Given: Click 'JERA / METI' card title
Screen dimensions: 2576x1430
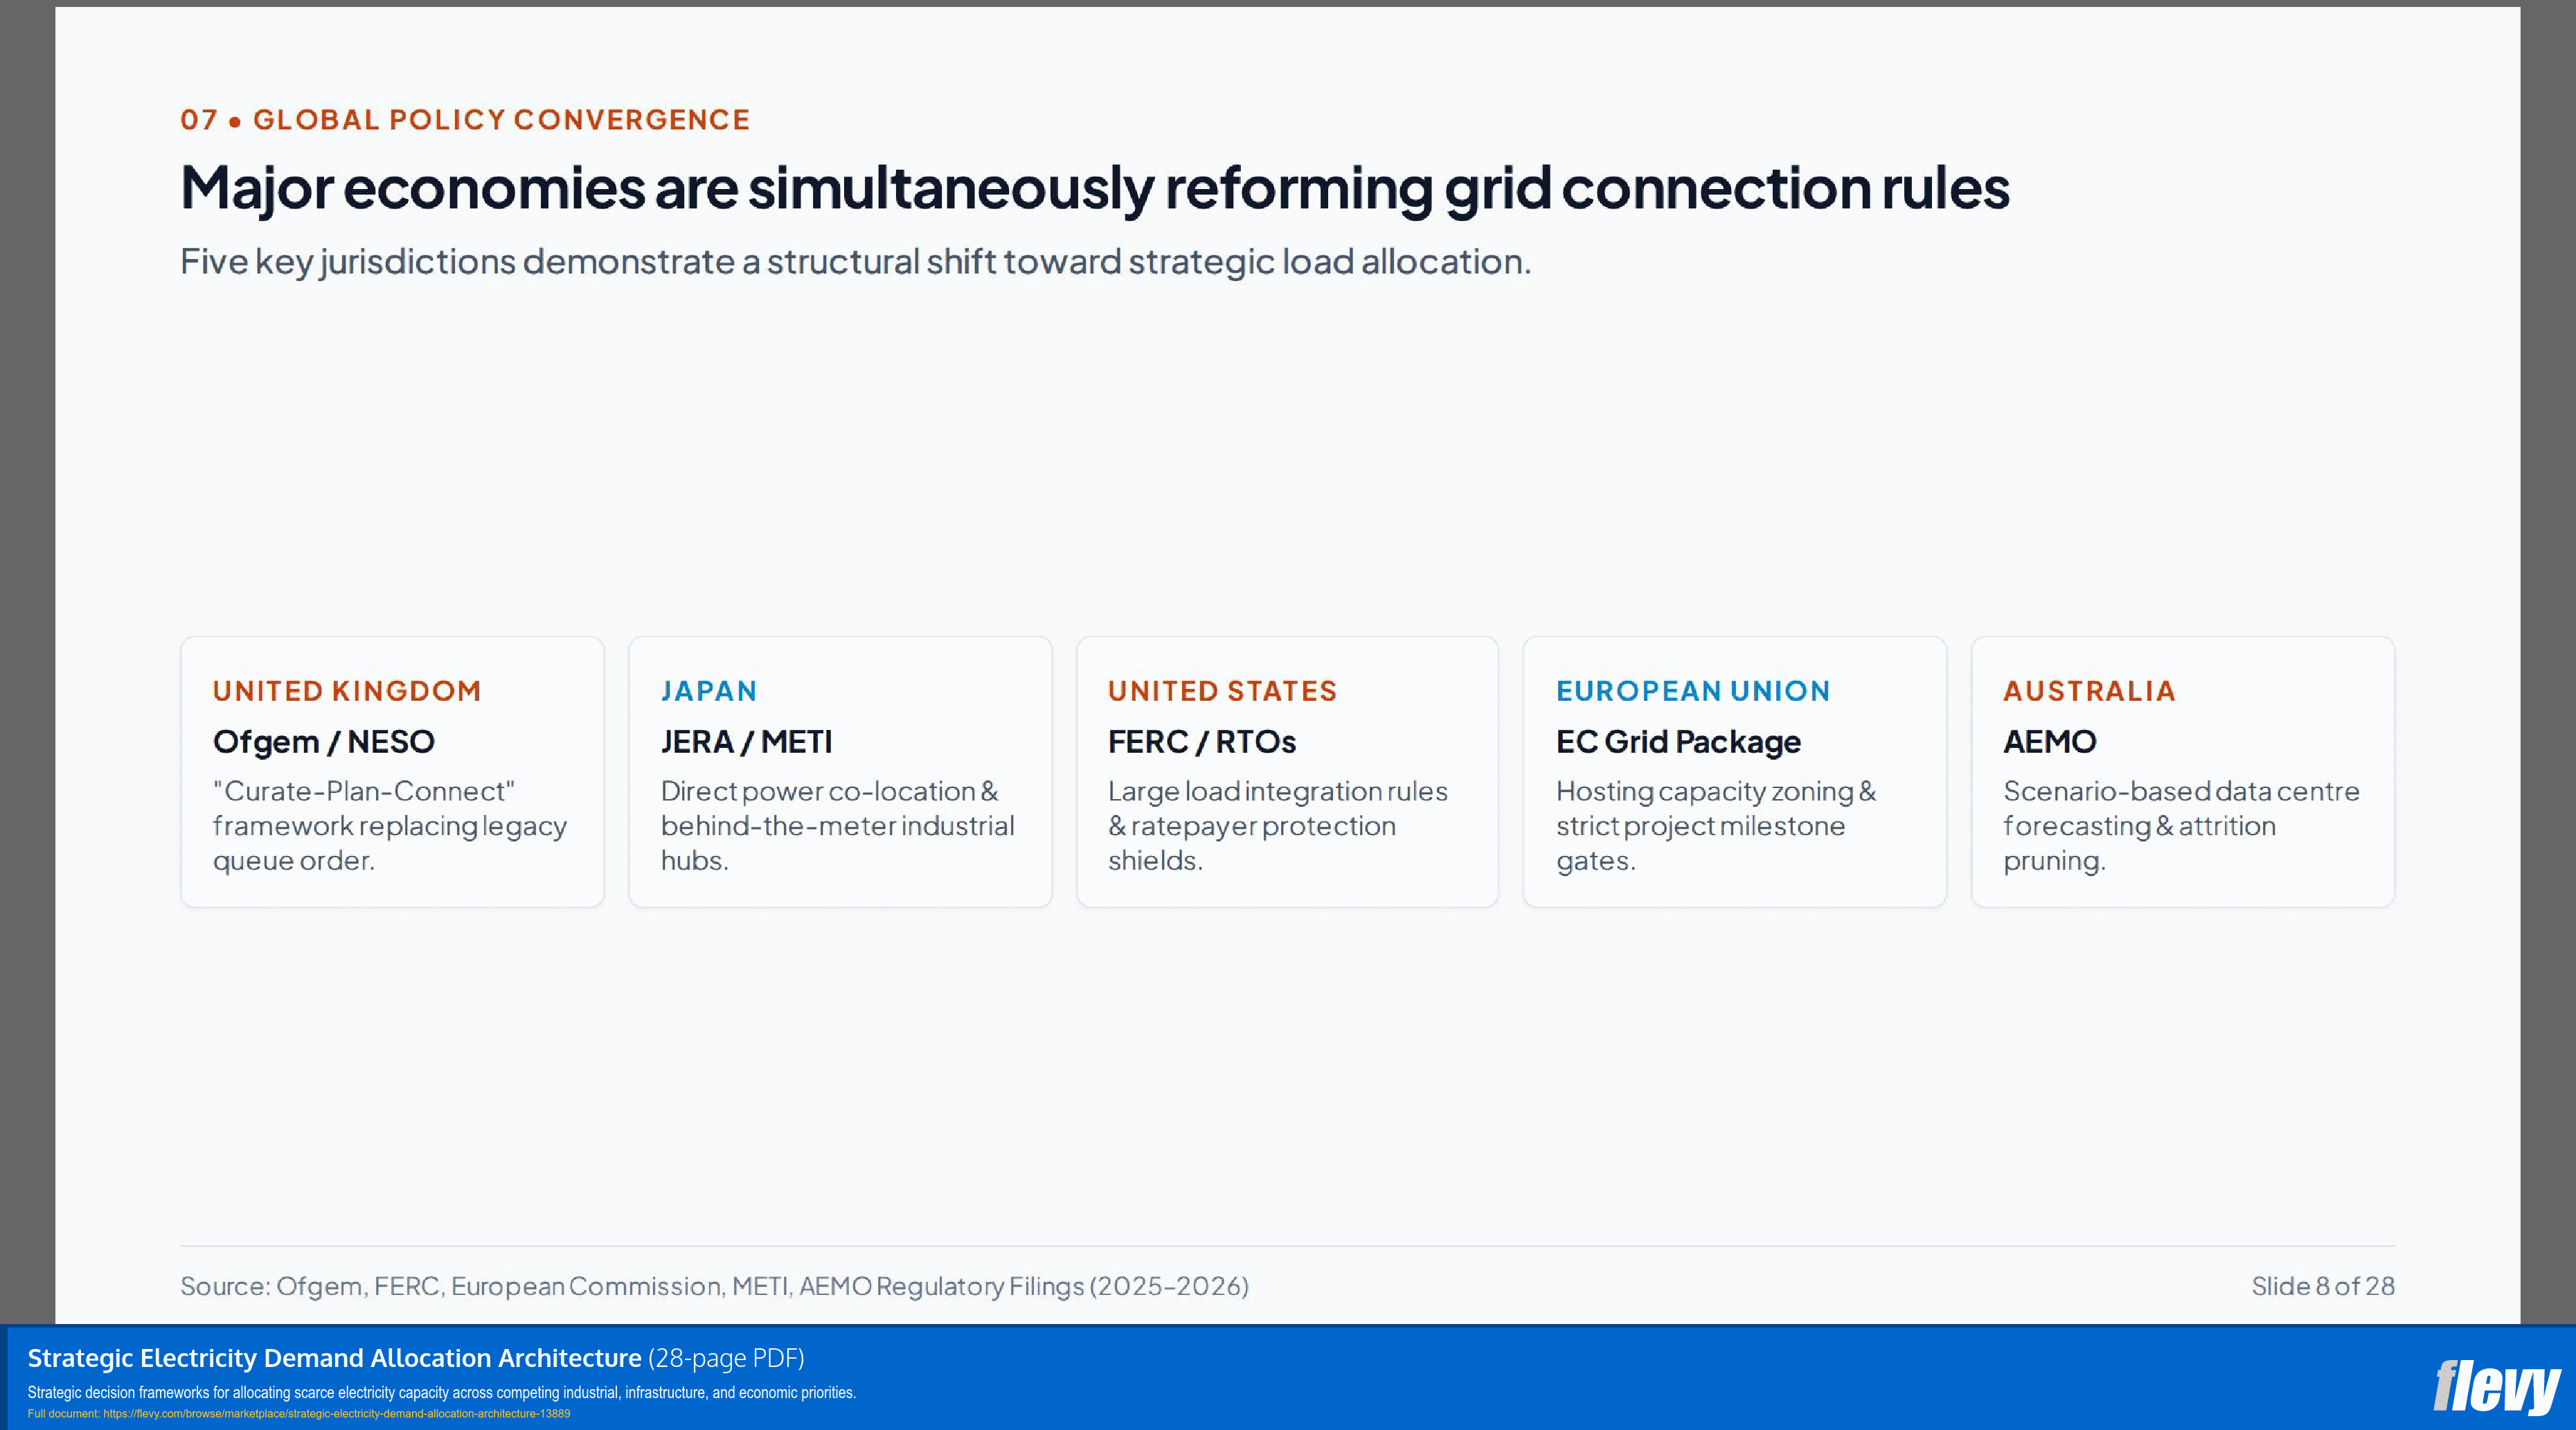Looking at the screenshot, I should [746, 742].
